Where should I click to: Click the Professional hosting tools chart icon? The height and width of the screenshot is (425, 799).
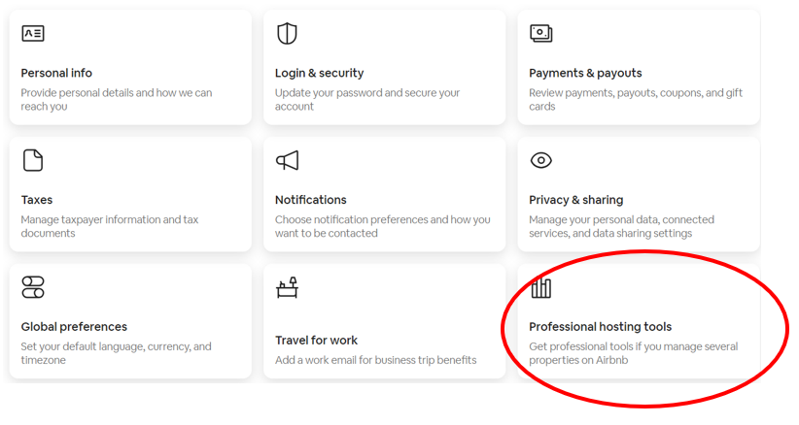(x=540, y=287)
